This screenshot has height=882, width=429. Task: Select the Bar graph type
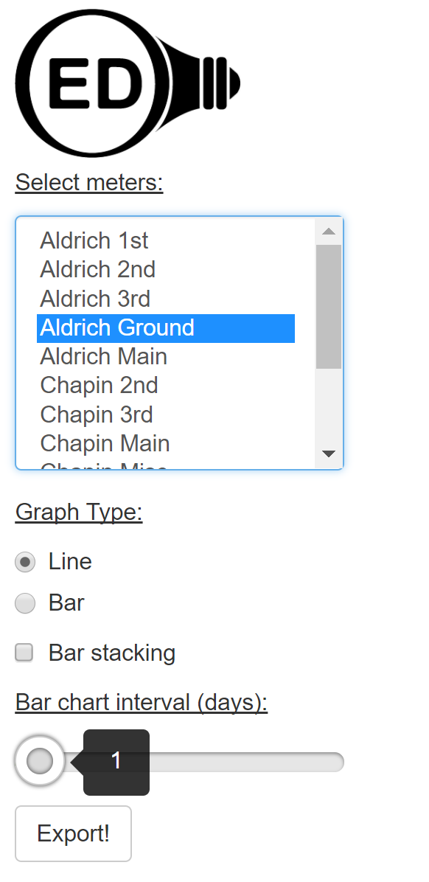(x=24, y=603)
